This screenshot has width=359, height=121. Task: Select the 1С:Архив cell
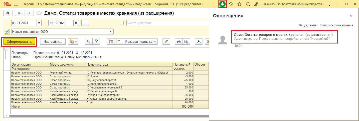(129, 76)
